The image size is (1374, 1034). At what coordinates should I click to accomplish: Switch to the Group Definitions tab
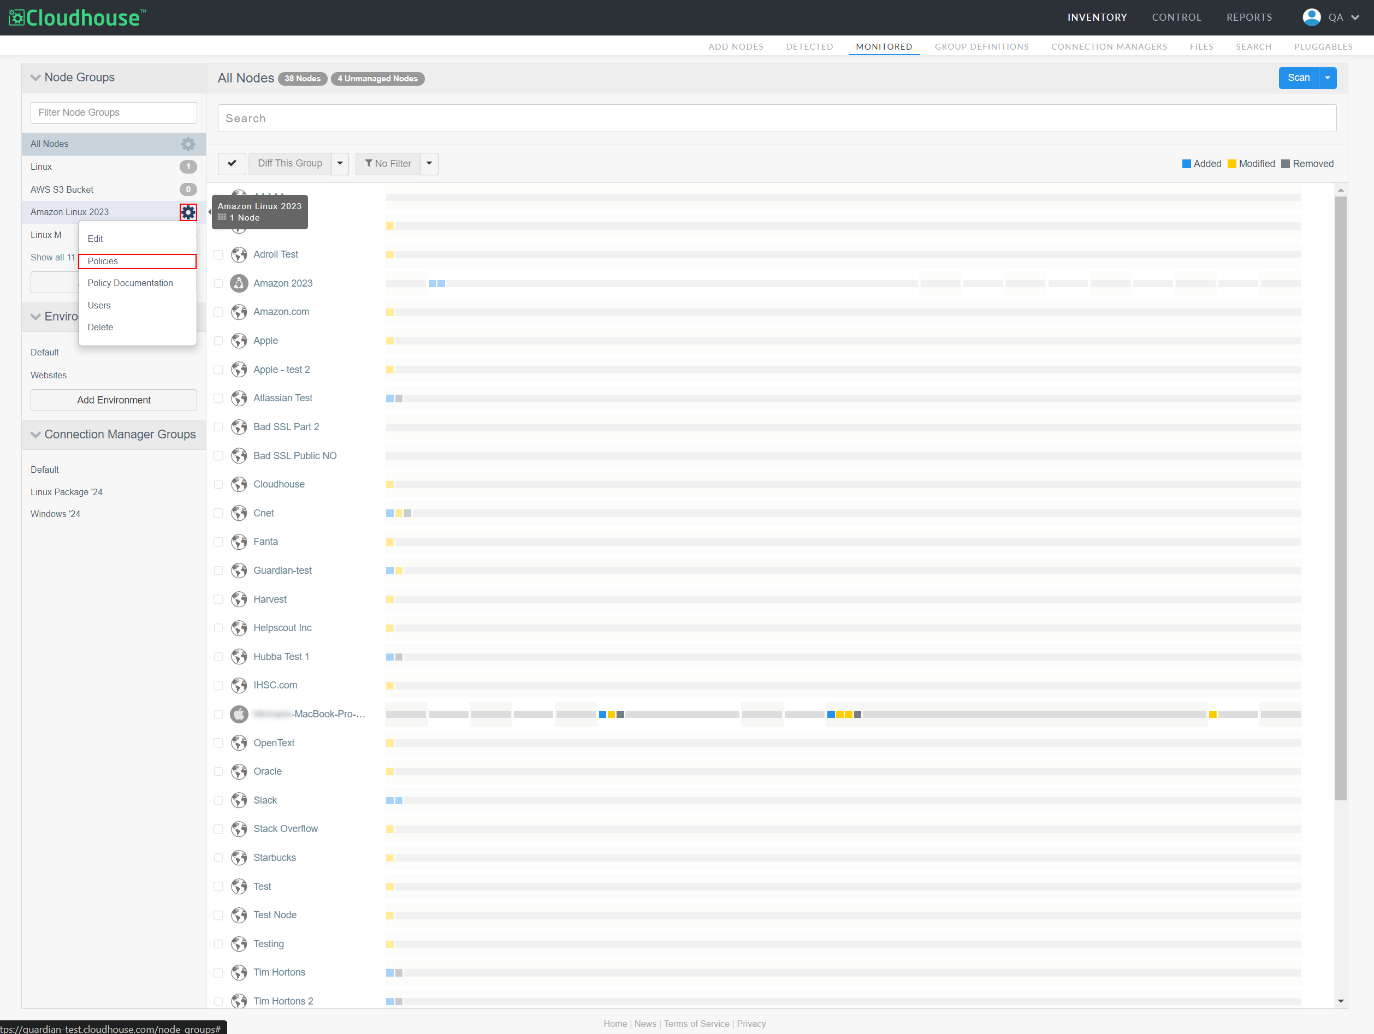point(981,46)
